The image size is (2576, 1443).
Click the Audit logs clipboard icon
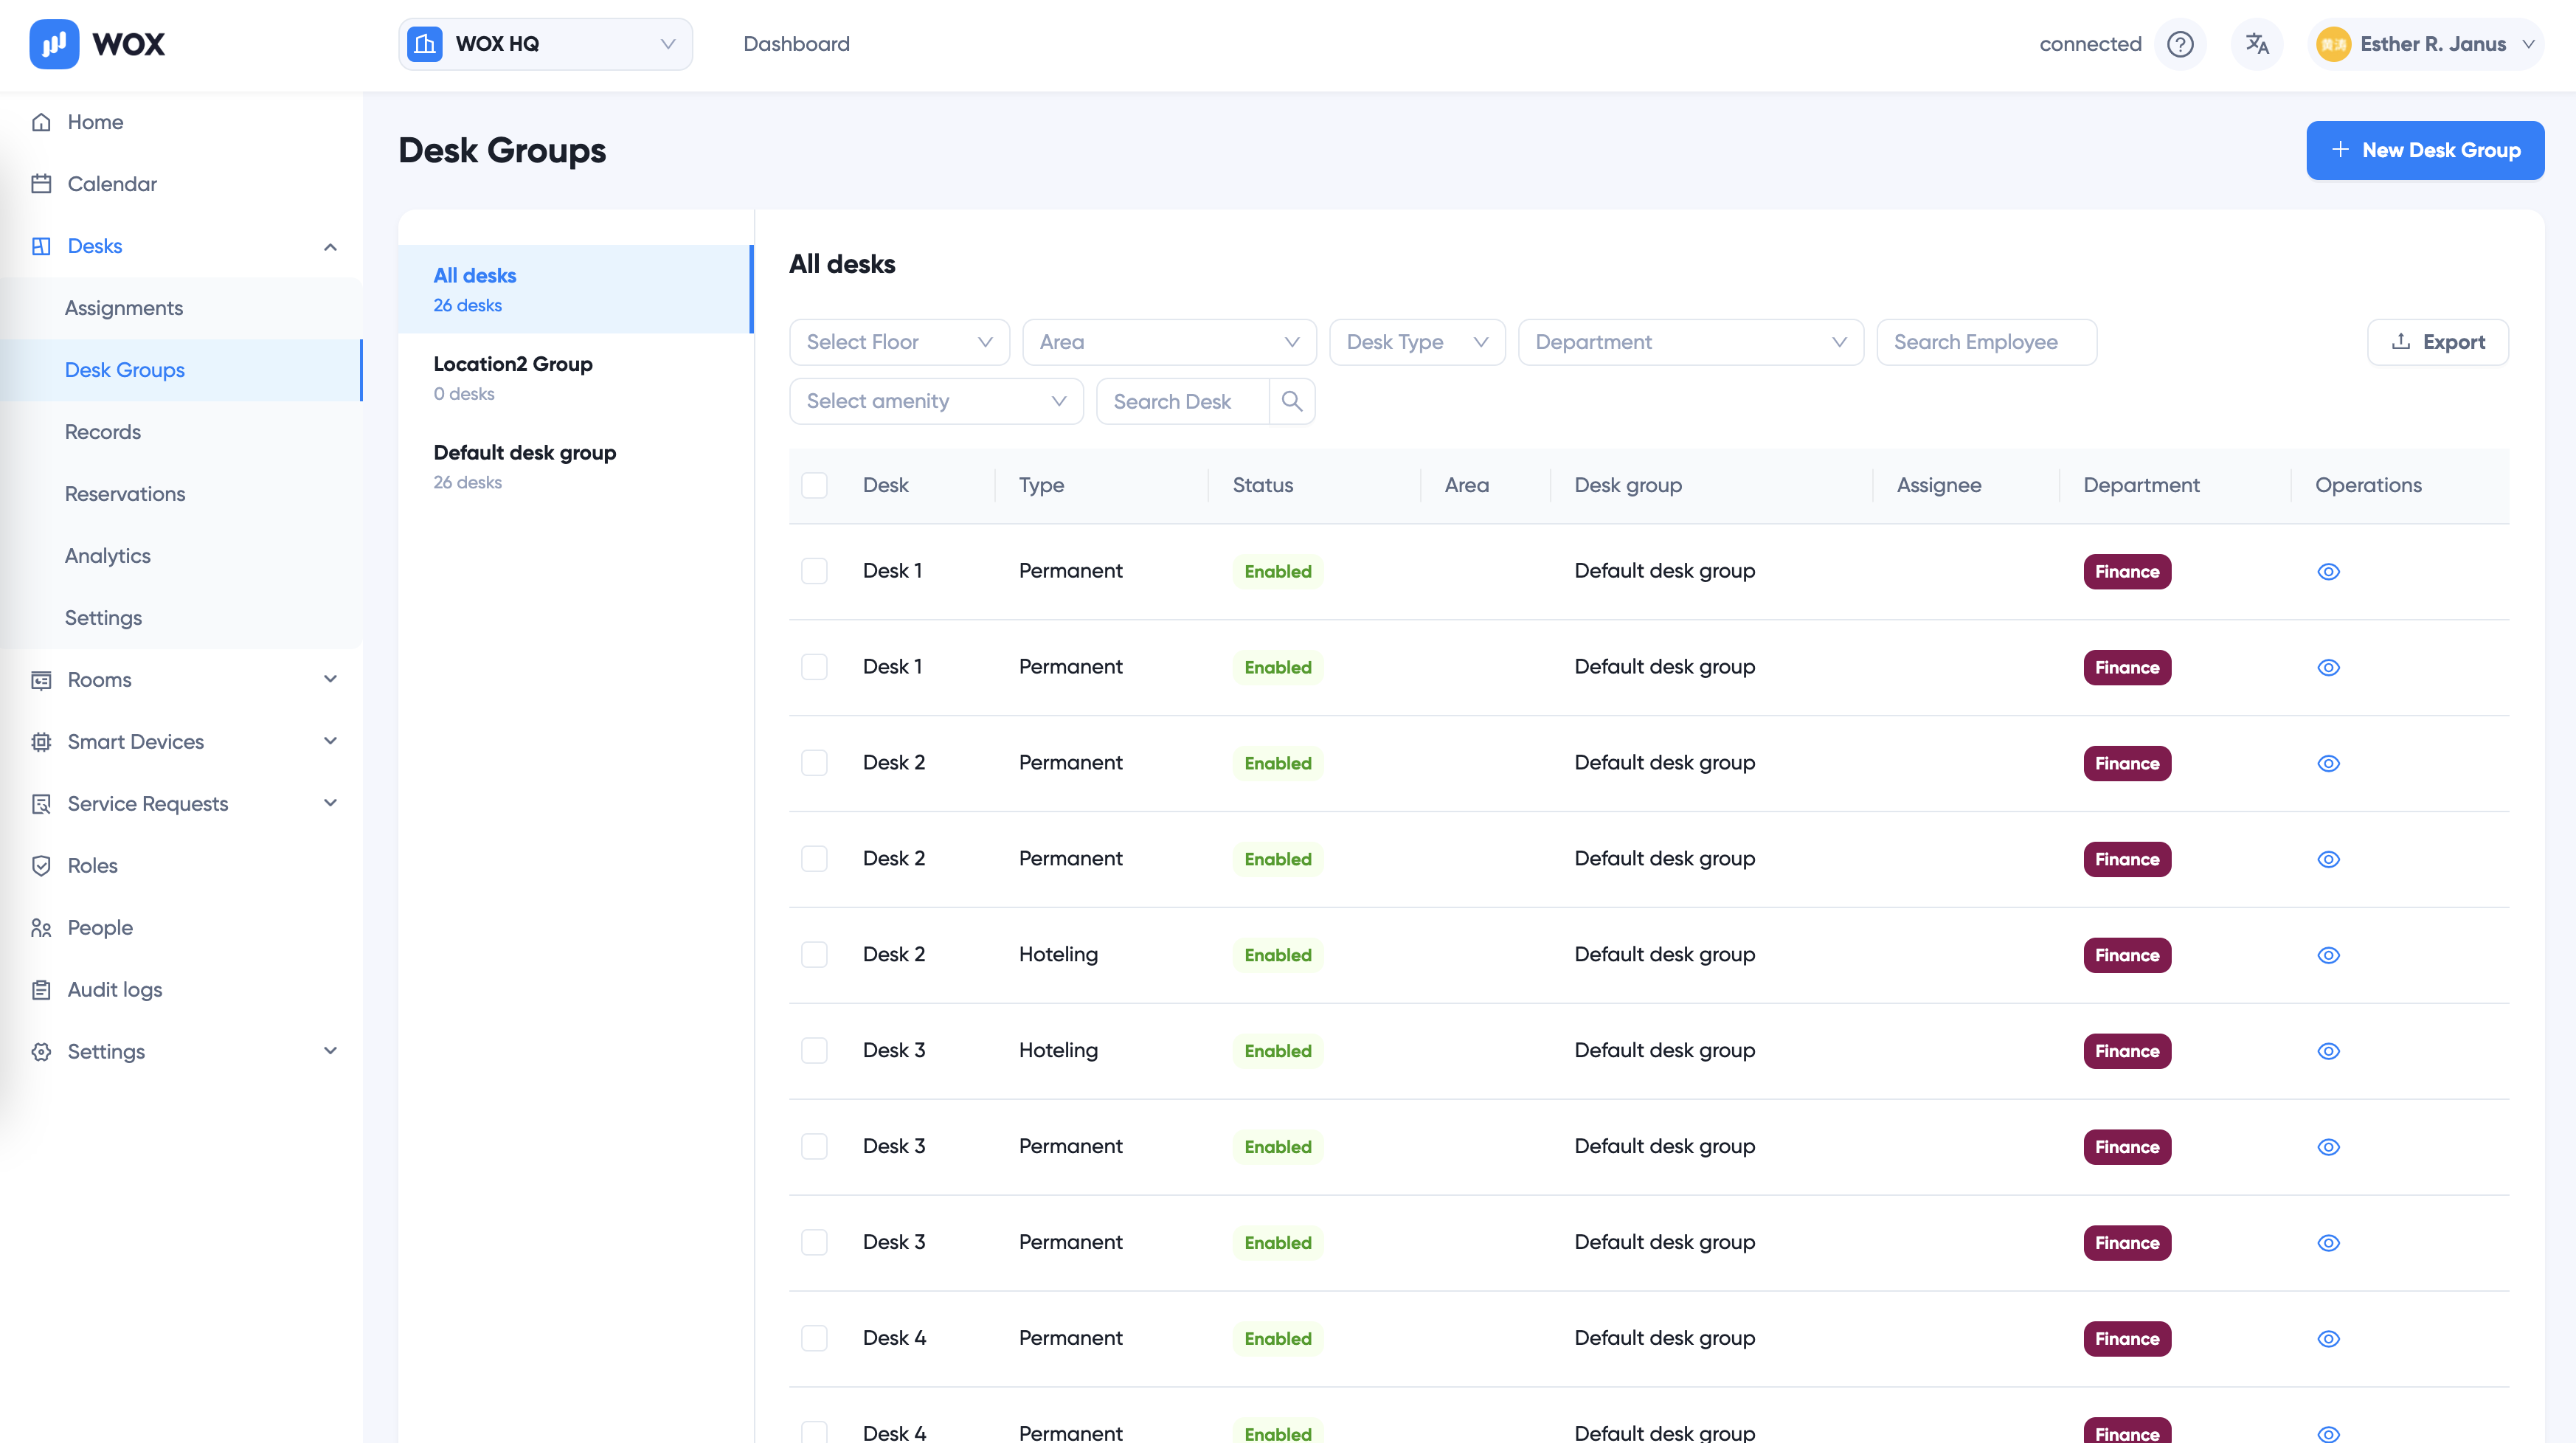pyautogui.click(x=41, y=990)
